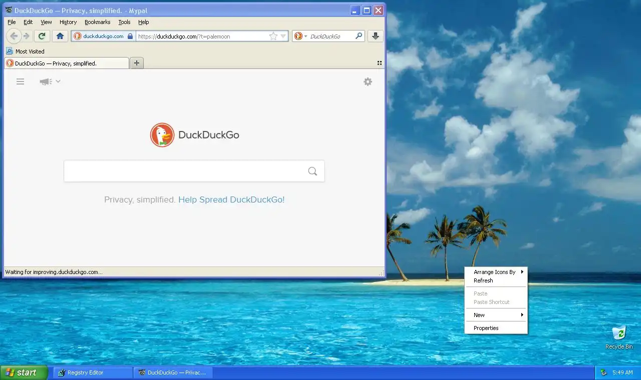This screenshot has height=380, width=641.
Task: Click the magnifier in the page search box
Action: pyautogui.click(x=312, y=171)
